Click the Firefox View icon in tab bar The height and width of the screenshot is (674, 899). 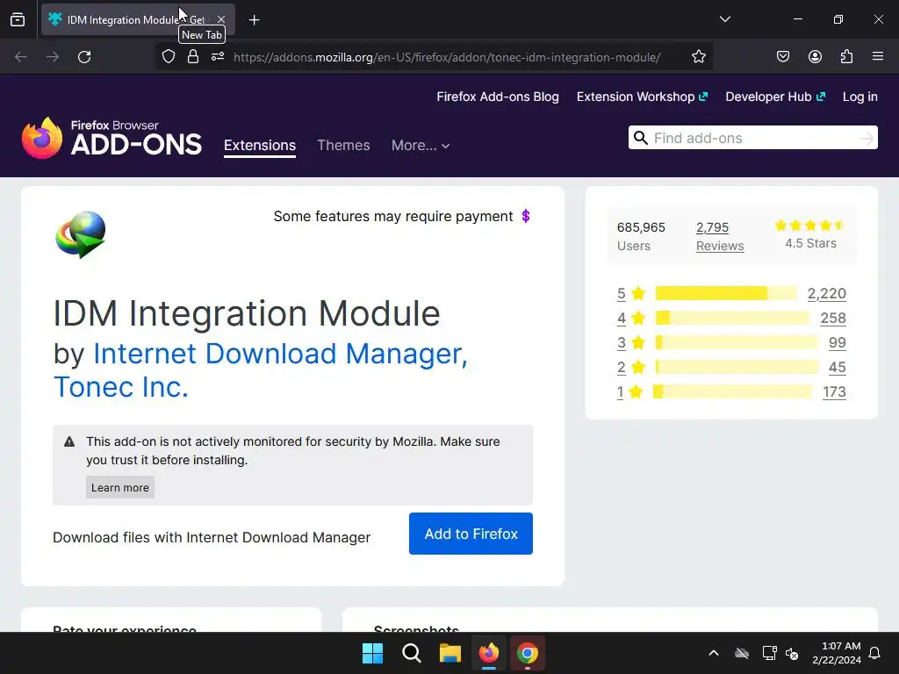pos(18,19)
